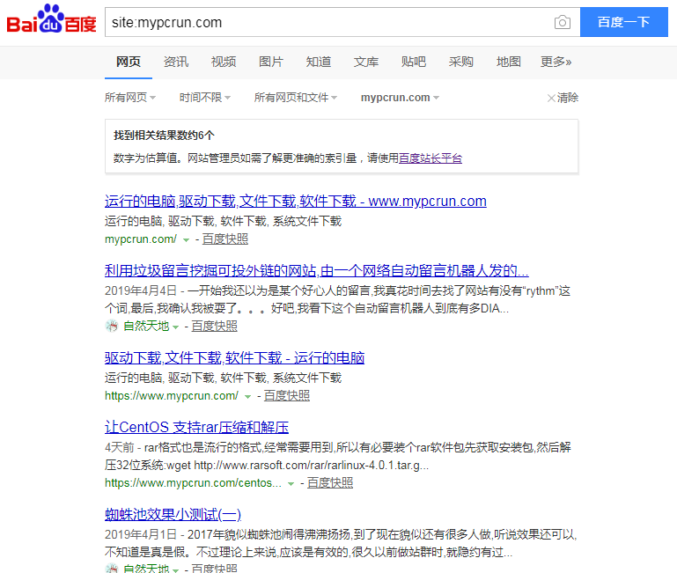This screenshot has height=573, width=677.
Task: Open the 采购 tab
Action: point(460,62)
